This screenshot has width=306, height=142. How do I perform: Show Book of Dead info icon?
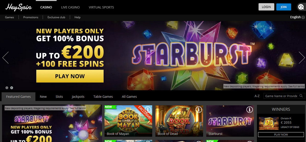(x=199, y=110)
